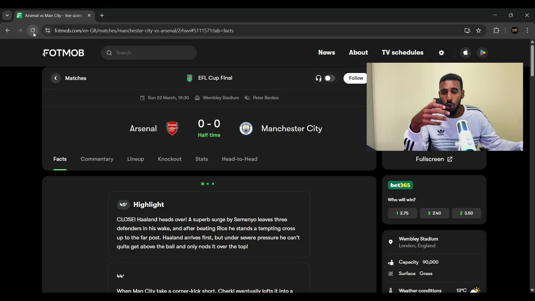Select Man City win odds 3.50
The height and width of the screenshot is (301, 535).
[x=466, y=213]
